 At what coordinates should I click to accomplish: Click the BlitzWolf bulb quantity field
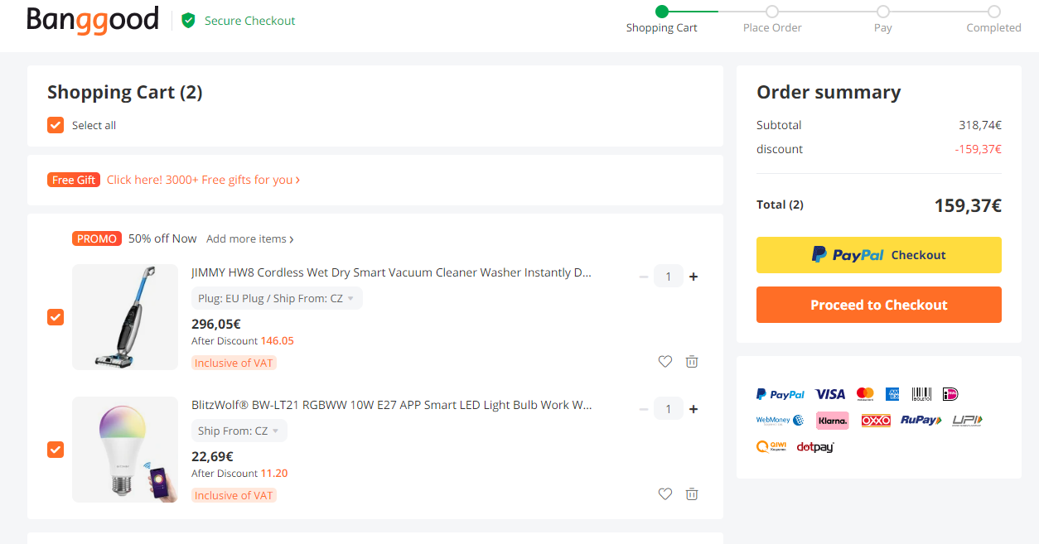(669, 409)
